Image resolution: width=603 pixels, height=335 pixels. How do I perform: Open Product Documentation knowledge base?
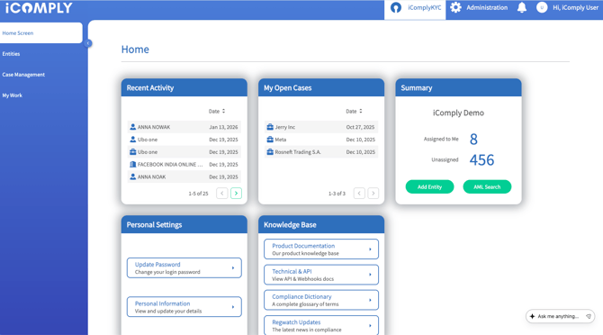click(x=321, y=249)
